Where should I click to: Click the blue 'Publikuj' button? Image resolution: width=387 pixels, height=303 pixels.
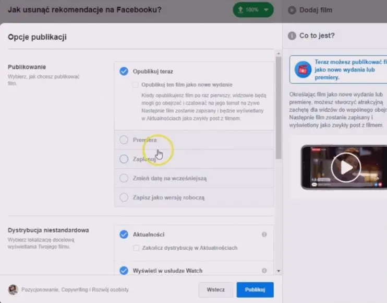pyautogui.click(x=255, y=289)
